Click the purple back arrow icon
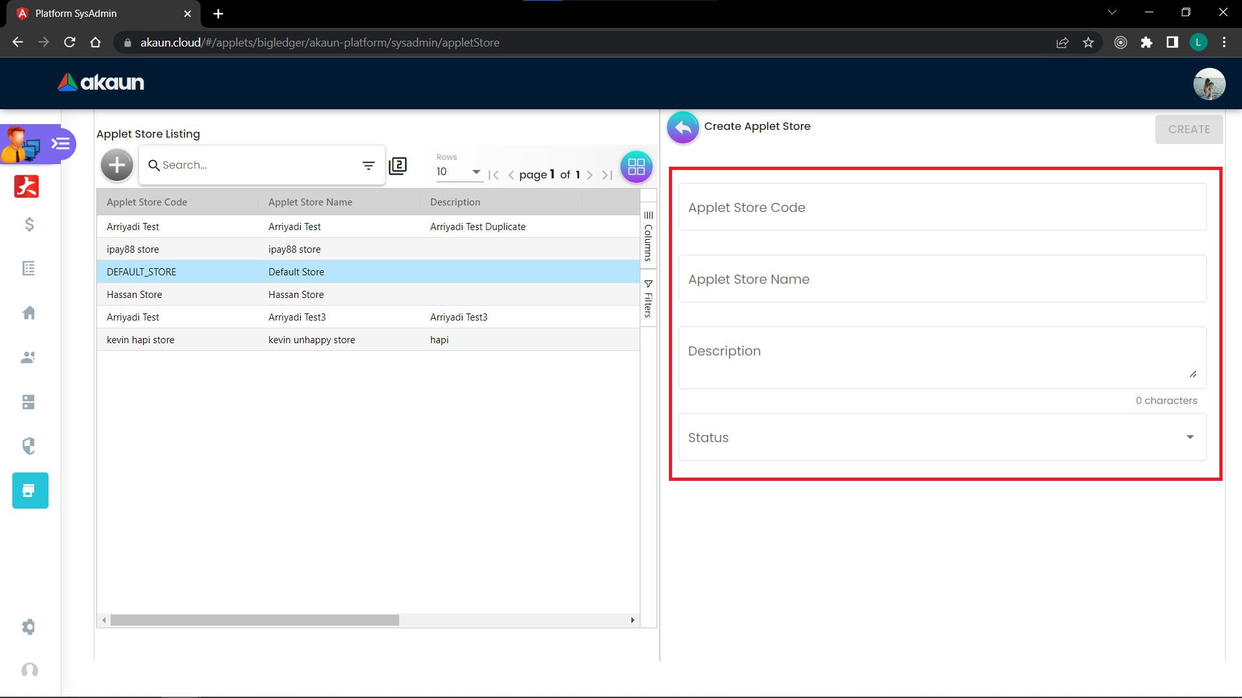 tap(682, 127)
